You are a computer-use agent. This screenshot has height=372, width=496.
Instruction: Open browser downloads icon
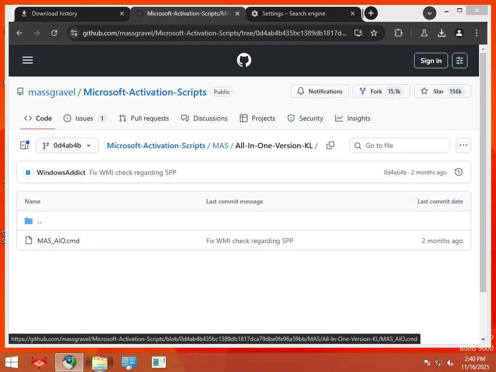pyautogui.click(x=442, y=33)
